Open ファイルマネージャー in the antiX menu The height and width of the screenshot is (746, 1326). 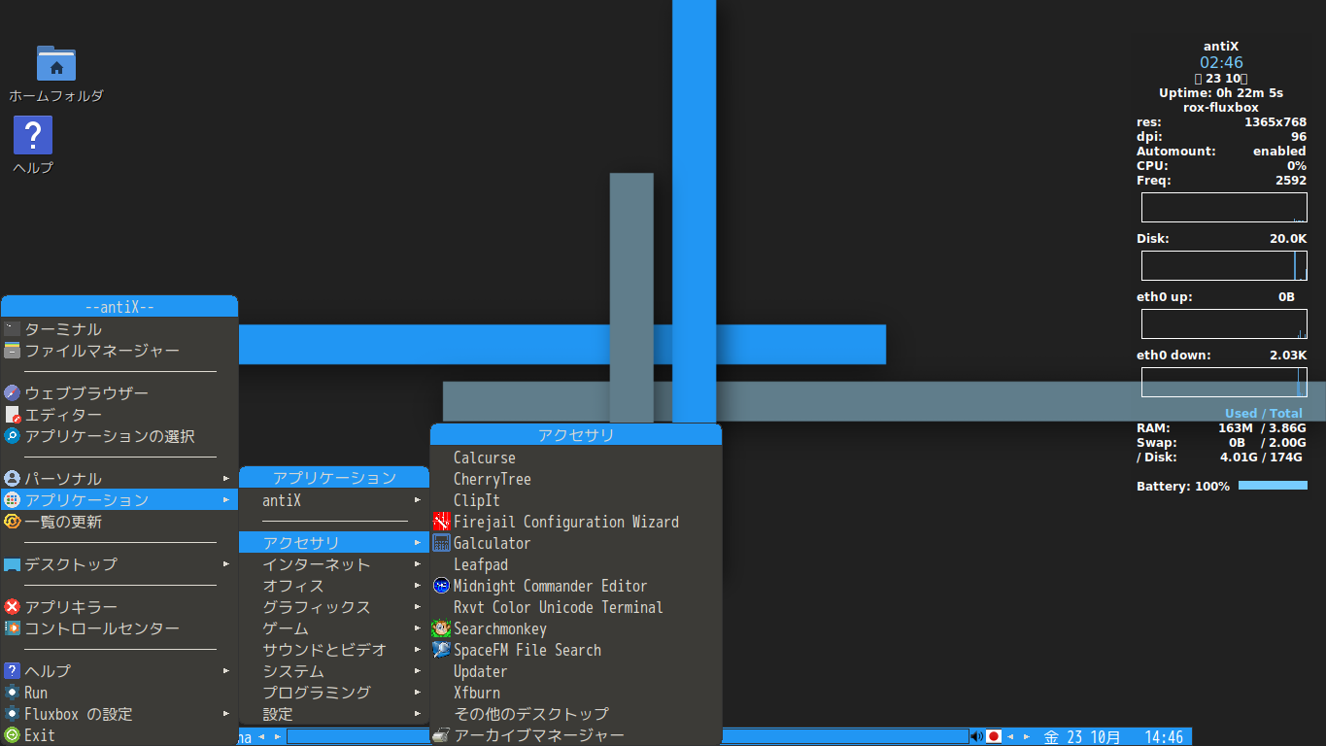pyautogui.click(x=119, y=351)
